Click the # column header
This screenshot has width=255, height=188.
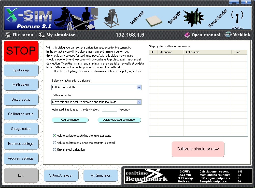153,52
